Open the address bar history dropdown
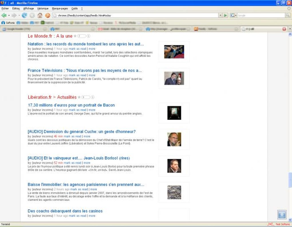 tap(220, 15)
